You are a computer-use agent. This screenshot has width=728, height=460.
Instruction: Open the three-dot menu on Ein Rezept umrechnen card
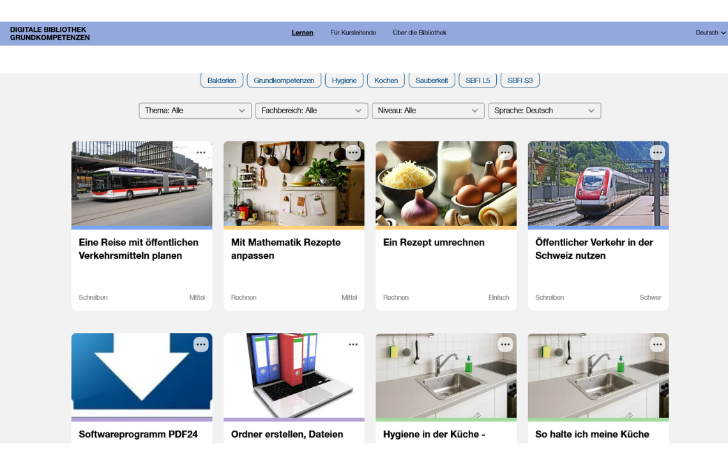505,153
